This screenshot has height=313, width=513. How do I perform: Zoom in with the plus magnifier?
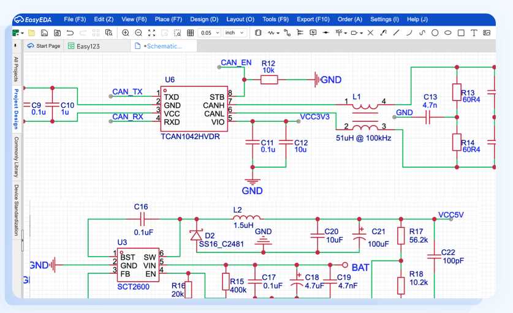click(x=125, y=32)
